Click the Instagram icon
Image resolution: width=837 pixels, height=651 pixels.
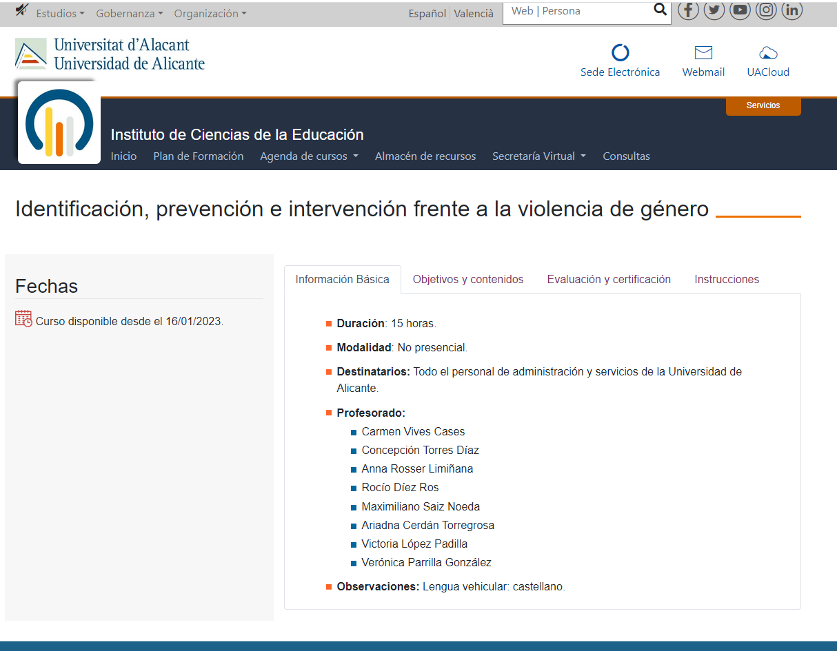click(x=766, y=10)
